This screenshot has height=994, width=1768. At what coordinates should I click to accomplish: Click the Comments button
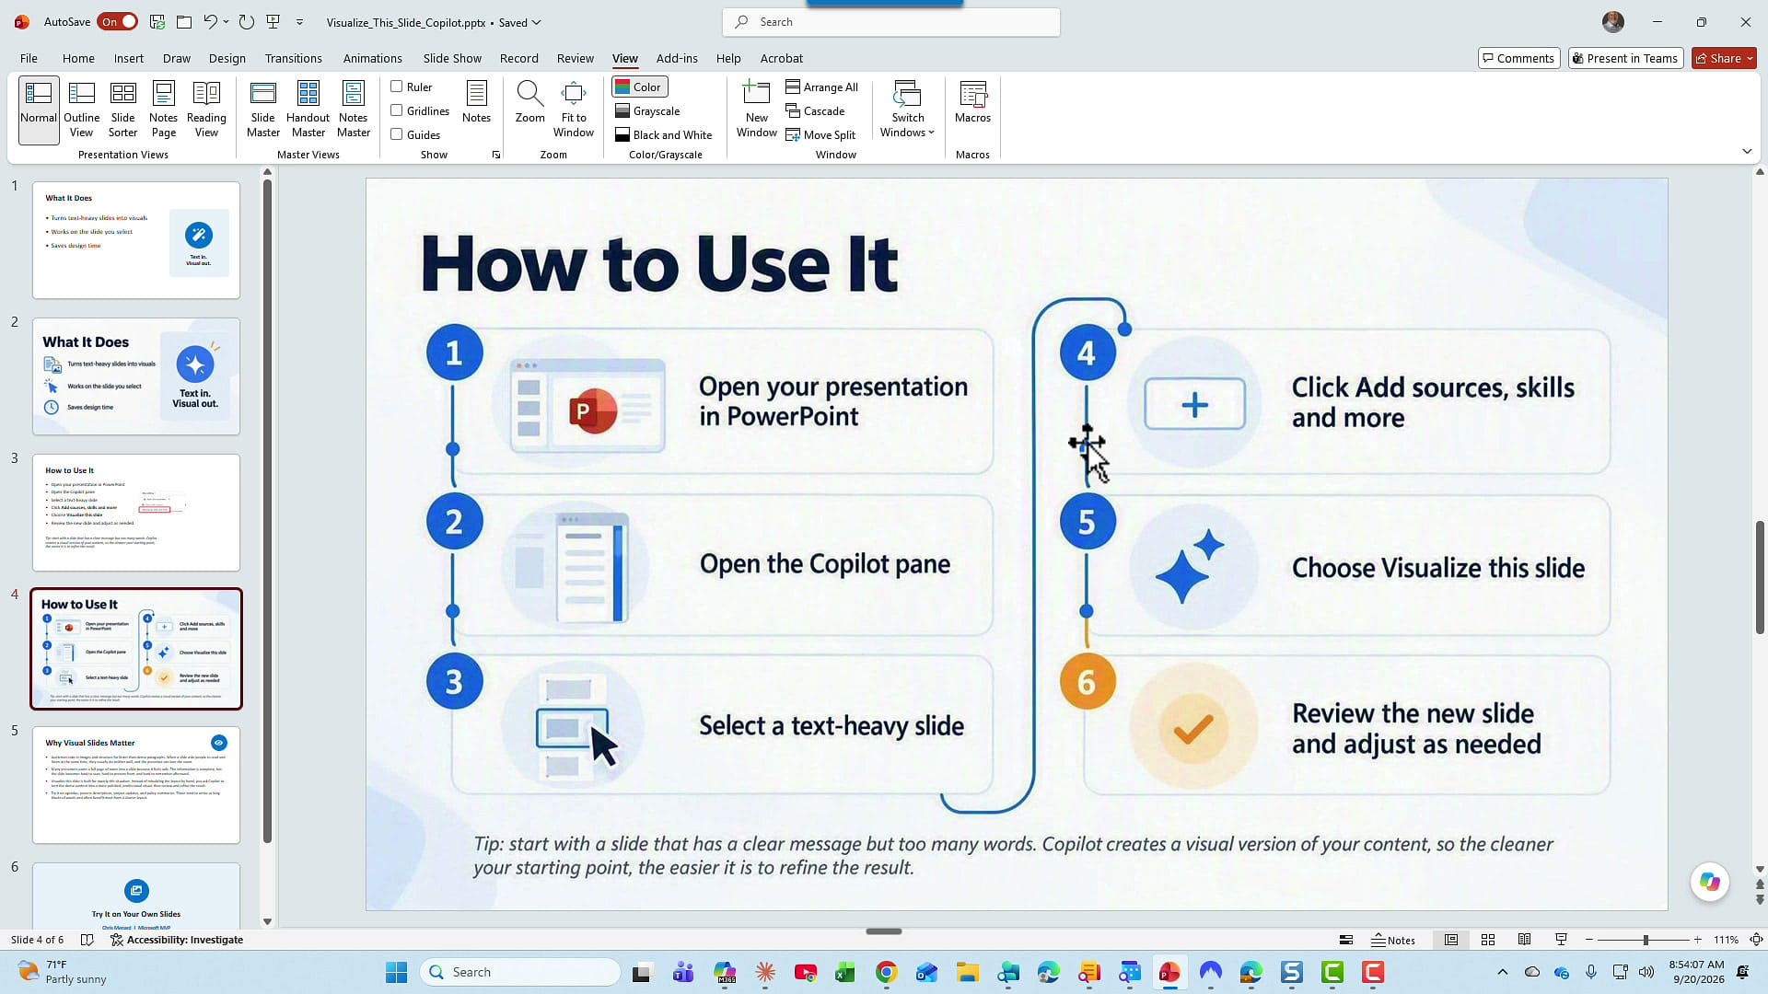1518,58
